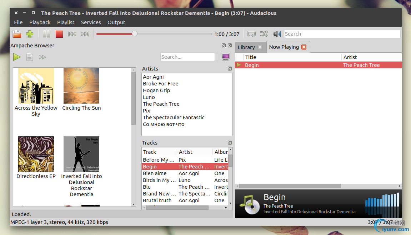The width and height of the screenshot is (411, 235).
Task: Select artist Pix in Artists list
Action: tap(146, 111)
